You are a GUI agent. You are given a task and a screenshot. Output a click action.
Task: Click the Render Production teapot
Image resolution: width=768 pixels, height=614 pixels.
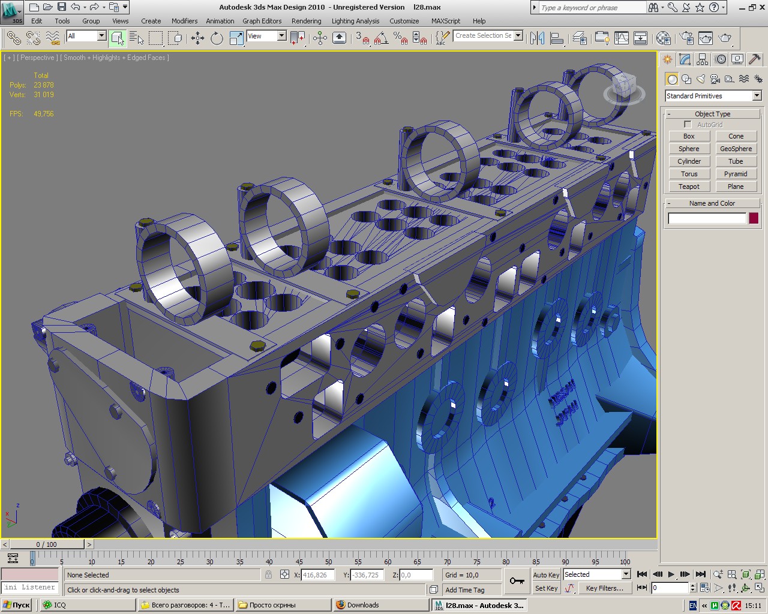pos(725,38)
